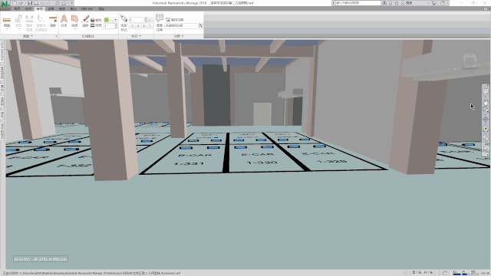This screenshot has width=491, height=276.
Task: Click the Undo arrow in quick access toolbar
Action: pyautogui.click(x=43, y=3)
